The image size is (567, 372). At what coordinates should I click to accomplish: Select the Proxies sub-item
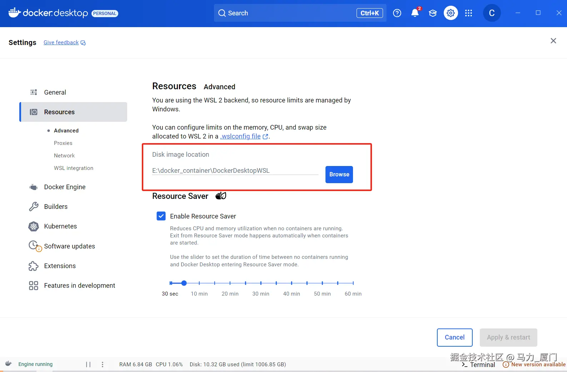[x=63, y=143]
